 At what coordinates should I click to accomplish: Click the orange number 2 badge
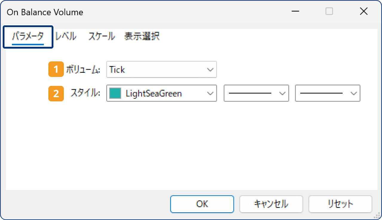click(x=56, y=93)
